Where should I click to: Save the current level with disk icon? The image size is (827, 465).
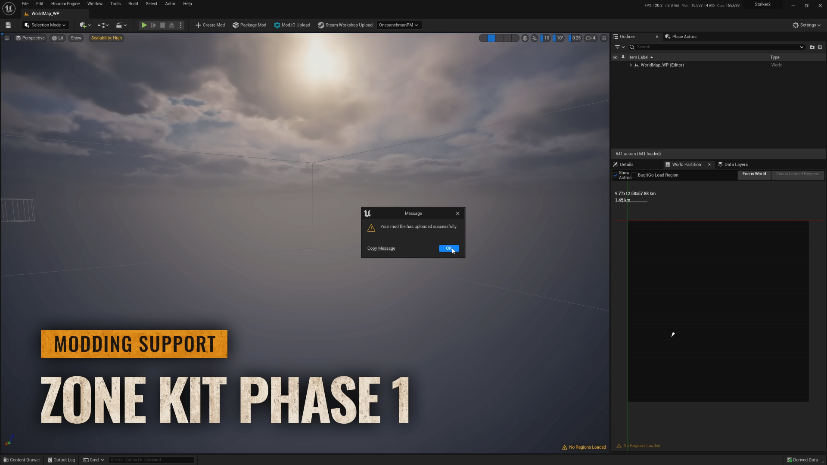(x=8, y=25)
